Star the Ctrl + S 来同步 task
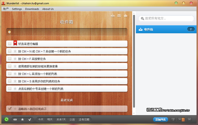 coord(15,81)
